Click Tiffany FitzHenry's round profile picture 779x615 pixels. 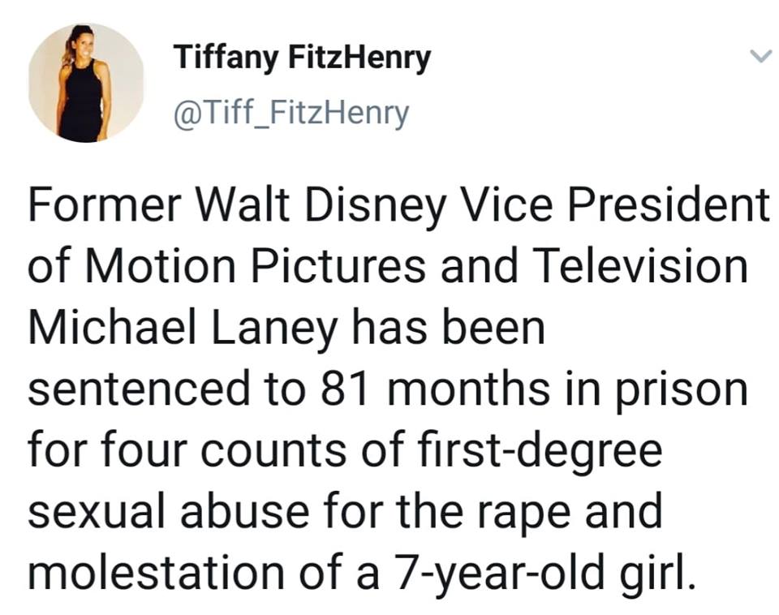86,84
